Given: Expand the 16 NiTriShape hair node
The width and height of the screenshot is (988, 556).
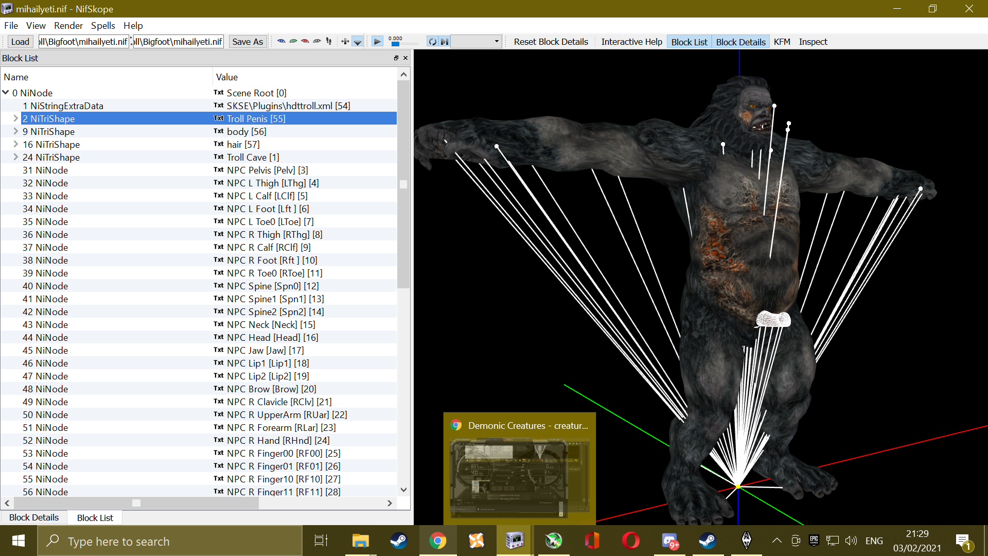Looking at the screenshot, I should [15, 144].
